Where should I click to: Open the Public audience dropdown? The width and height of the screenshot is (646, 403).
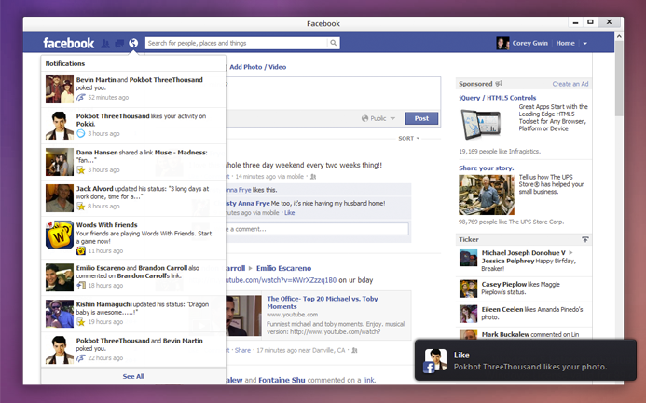pos(378,118)
